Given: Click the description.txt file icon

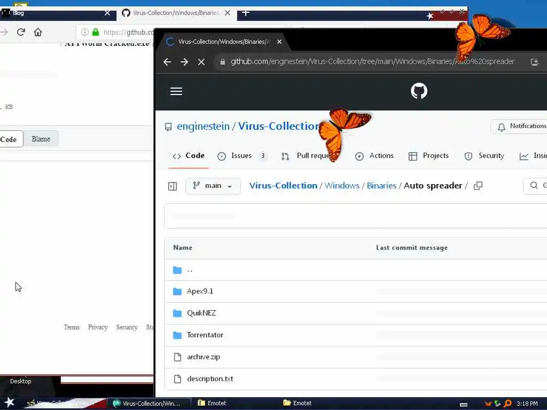Looking at the screenshot, I should (177, 379).
